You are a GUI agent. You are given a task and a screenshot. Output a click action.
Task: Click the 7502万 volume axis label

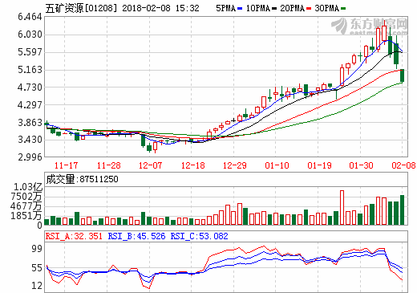26,197
